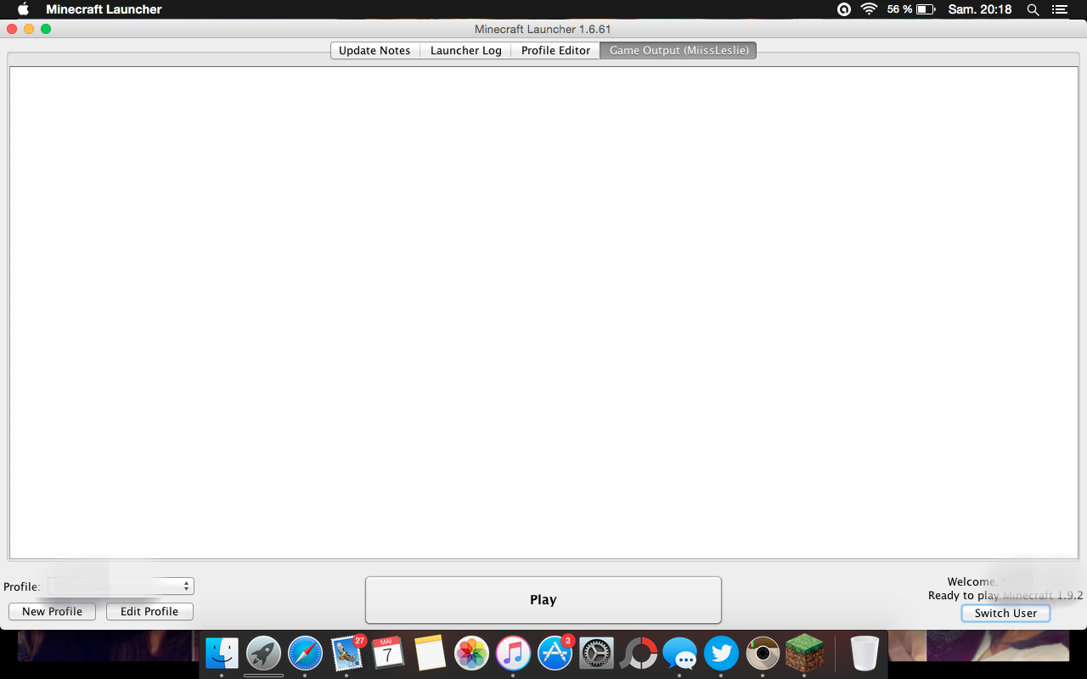Create a New Profile
1087x679 pixels.
pyautogui.click(x=53, y=612)
